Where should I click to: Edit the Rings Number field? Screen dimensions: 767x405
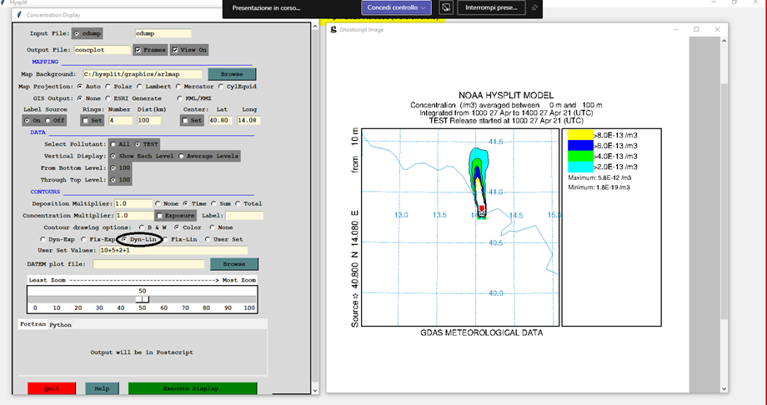pyautogui.click(x=120, y=120)
